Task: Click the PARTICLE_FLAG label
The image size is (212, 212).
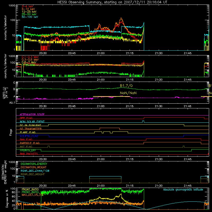Action: [x=30, y=143]
